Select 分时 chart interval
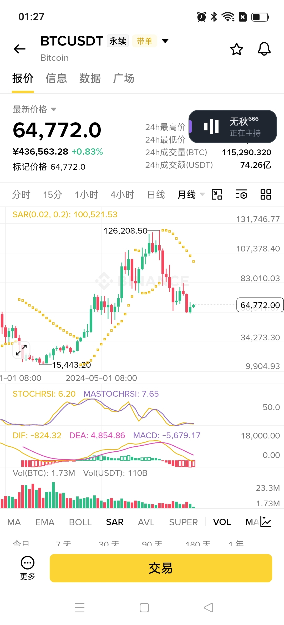This screenshot has height=625, width=284. pos(21,195)
